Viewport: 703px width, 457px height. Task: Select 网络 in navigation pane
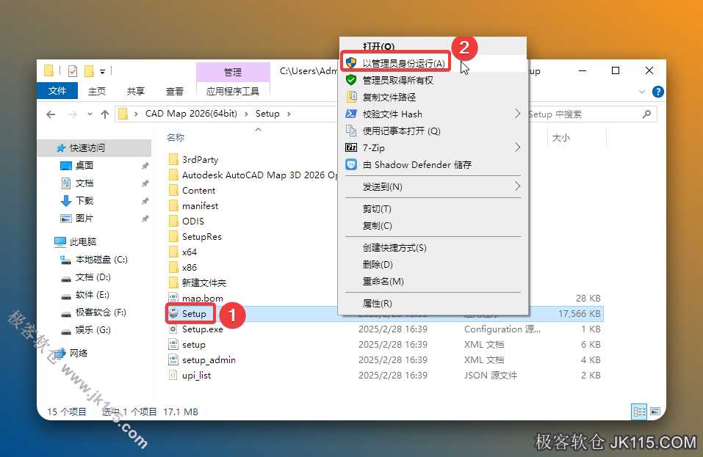[78, 353]
